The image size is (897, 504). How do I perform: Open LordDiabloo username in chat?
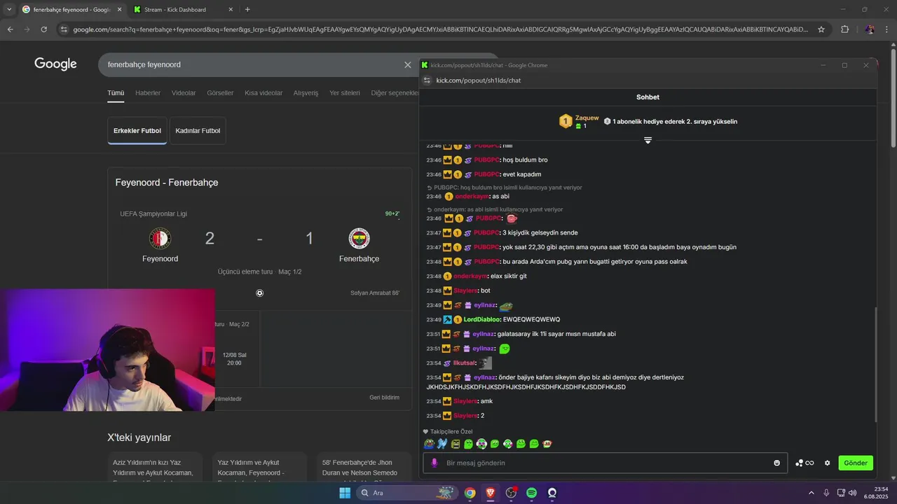(482, 320)
